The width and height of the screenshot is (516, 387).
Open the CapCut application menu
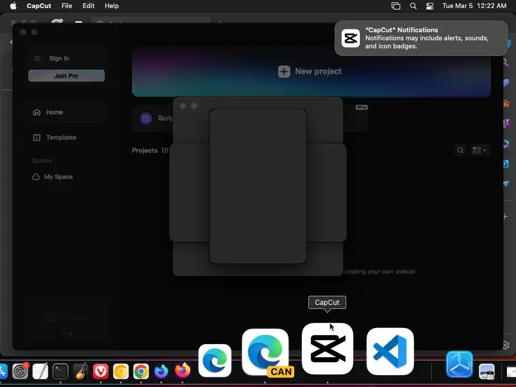(x=39, y=6)
